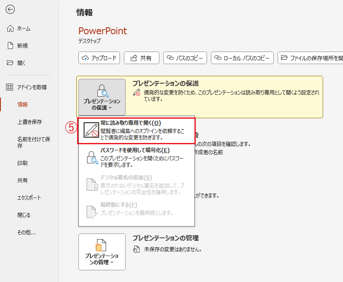Click the PowerPoint file name heading

(x=103, y=31)
